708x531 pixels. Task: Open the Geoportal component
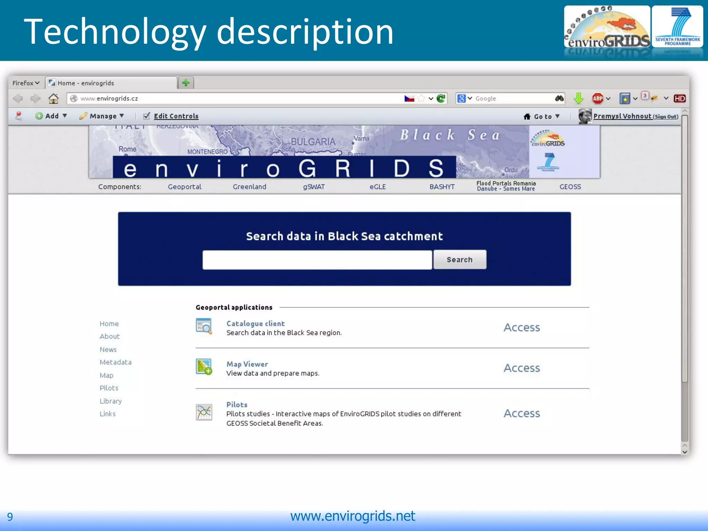click(185, 187)
